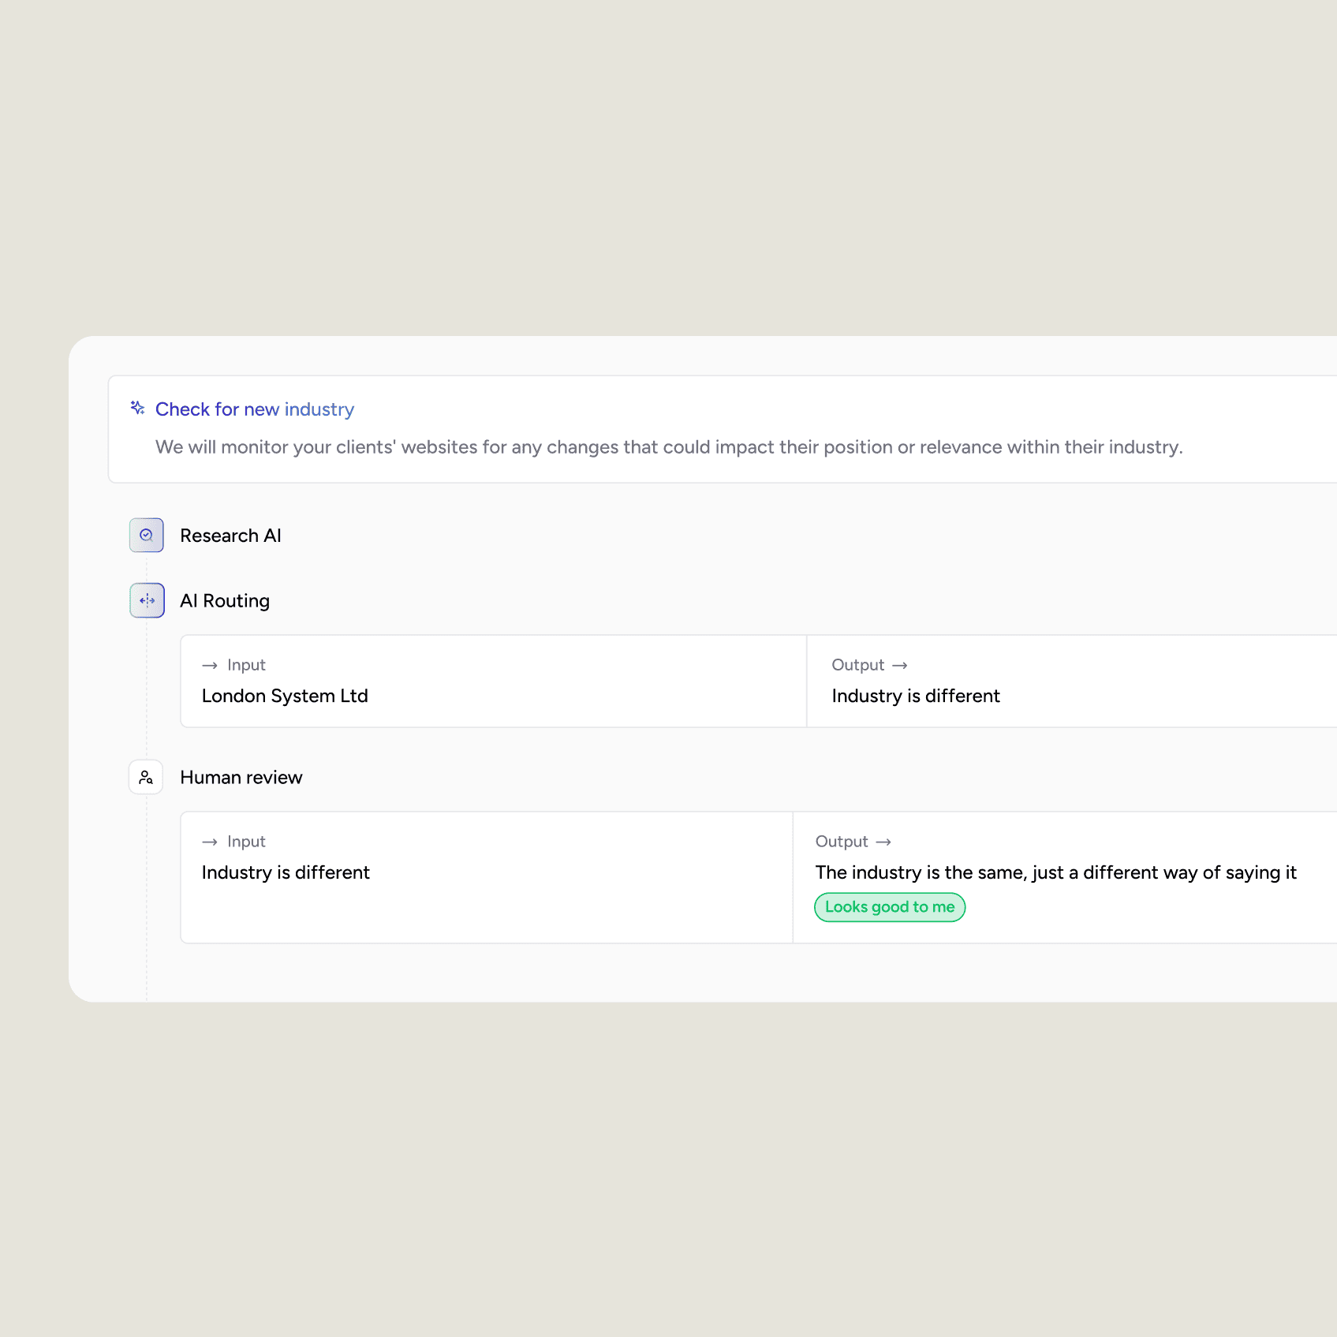
Task: Collapse the AI Routing step label
Action: coord(225,601)
